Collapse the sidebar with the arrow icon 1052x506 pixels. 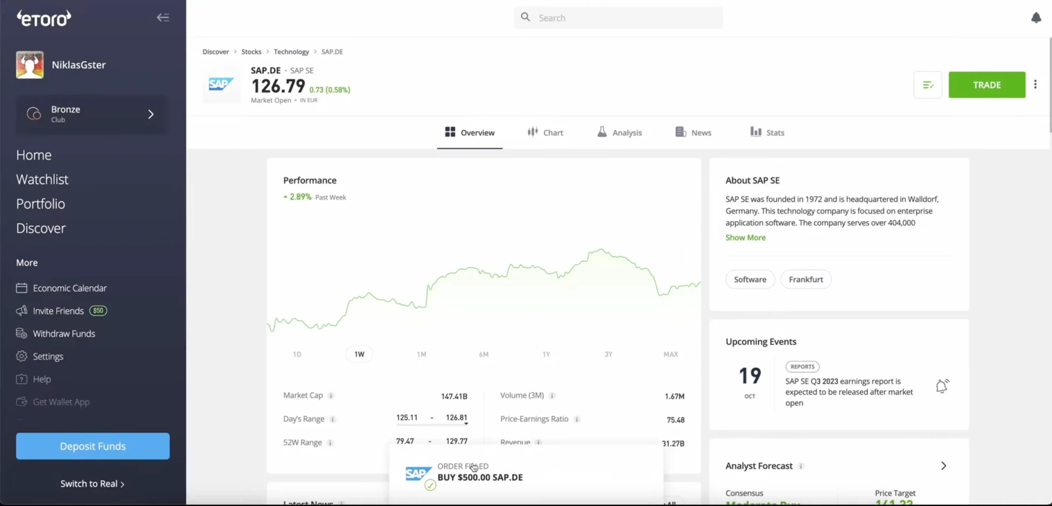(x=163, y=17)
